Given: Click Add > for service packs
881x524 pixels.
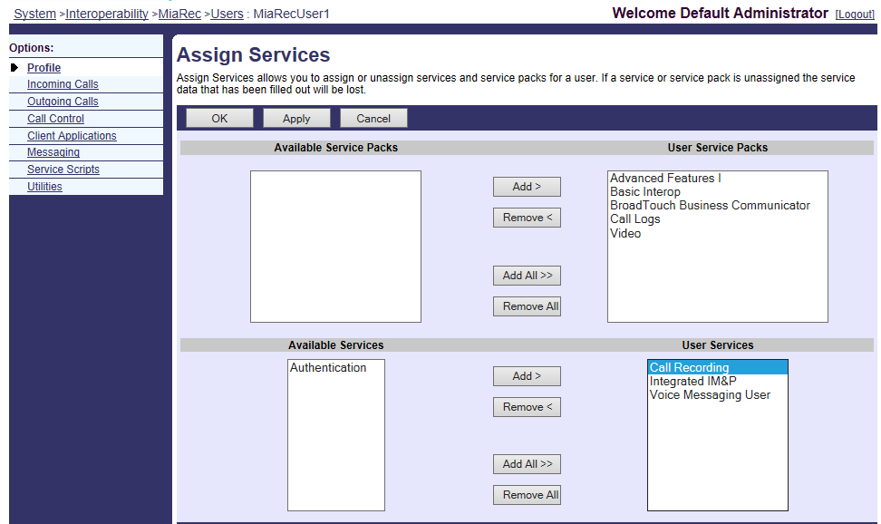Looking at the screenshot, I should pyautogui.click(x=527, y=187).
